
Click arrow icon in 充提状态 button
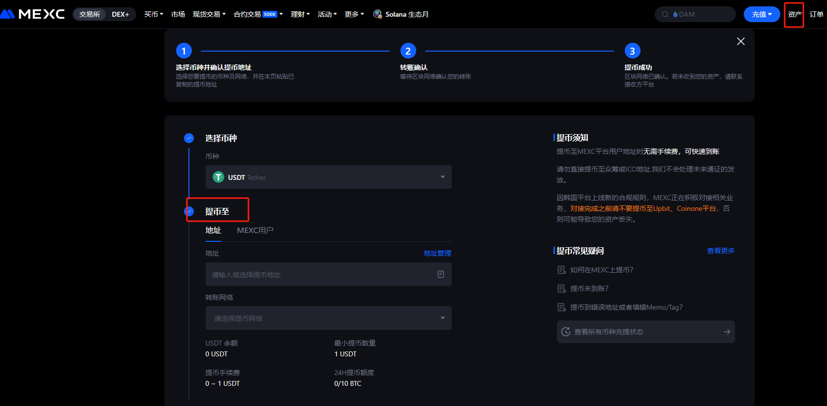[x=727, y=332]
